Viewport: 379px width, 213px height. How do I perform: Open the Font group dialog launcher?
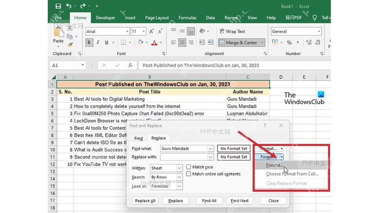tap(163, 54)
